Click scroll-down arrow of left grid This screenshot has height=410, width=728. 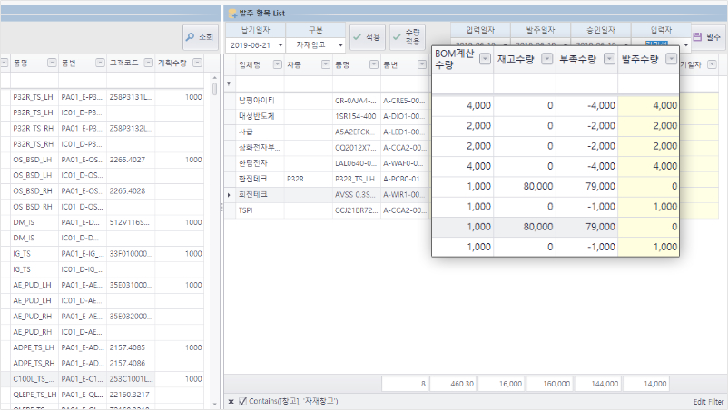(214, 404)
